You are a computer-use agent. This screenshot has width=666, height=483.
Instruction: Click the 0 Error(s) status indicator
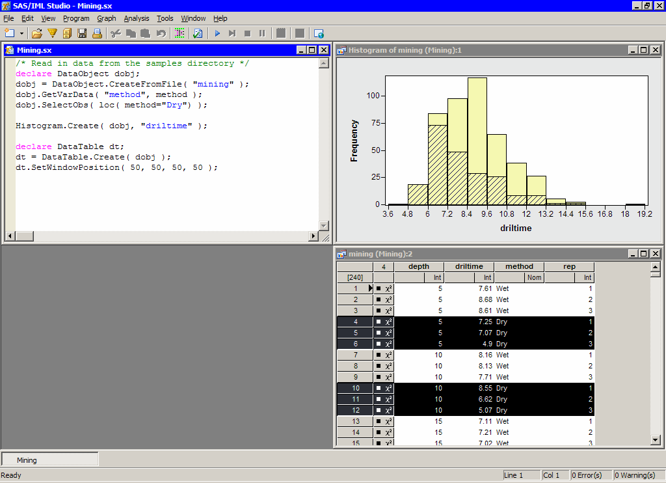(x=589, y=475)
